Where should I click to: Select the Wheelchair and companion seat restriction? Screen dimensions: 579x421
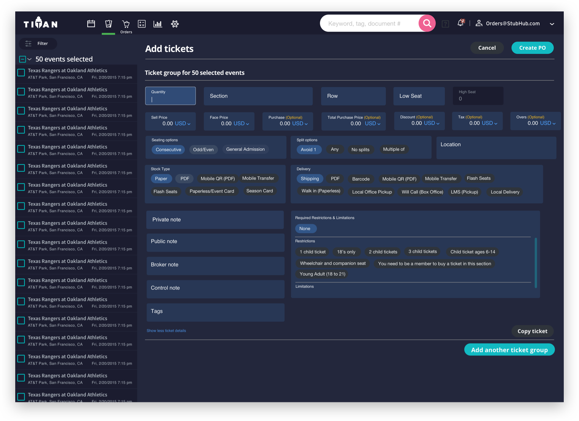coord(333,264)
